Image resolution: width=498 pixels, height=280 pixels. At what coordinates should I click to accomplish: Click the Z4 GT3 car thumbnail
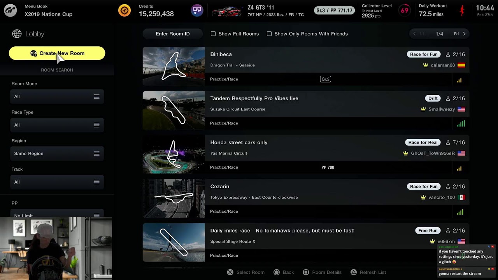(227, 11)
